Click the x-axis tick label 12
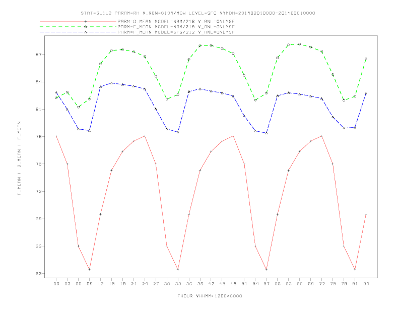The height and width of the screenshot is (309, 399). 101,284
